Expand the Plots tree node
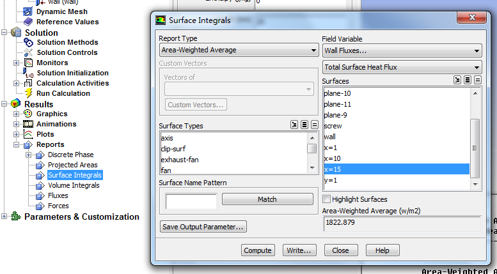497x274 pixels. (x=16, y=134)
